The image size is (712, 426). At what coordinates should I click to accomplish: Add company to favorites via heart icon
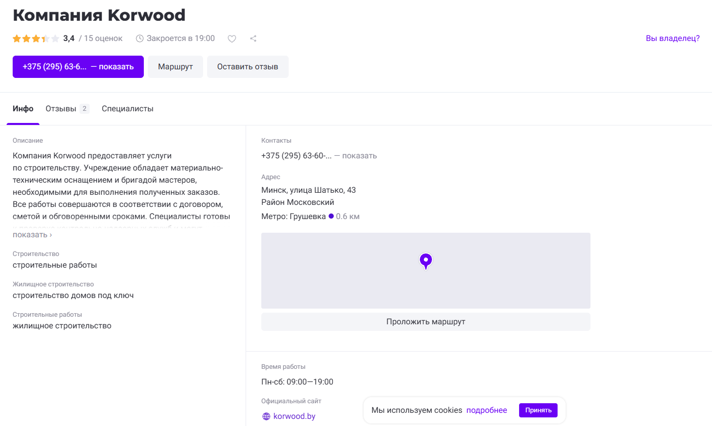tap(232, 38)
